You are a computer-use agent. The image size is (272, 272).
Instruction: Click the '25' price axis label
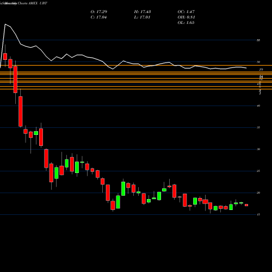click(258, 171)
